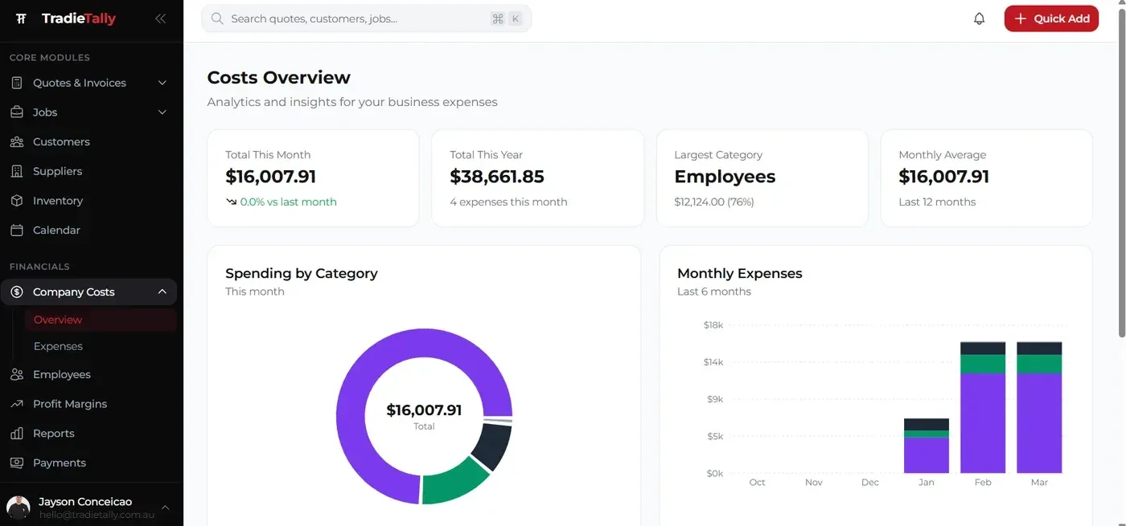
Task: Go to Employees page
Action: [88, 375]
